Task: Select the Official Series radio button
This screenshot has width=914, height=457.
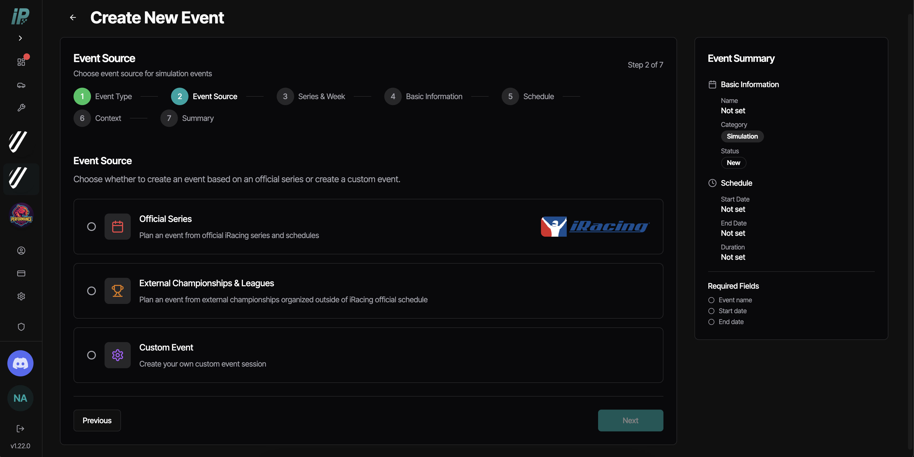Action: pyautogui.click(x=92, y=226)
